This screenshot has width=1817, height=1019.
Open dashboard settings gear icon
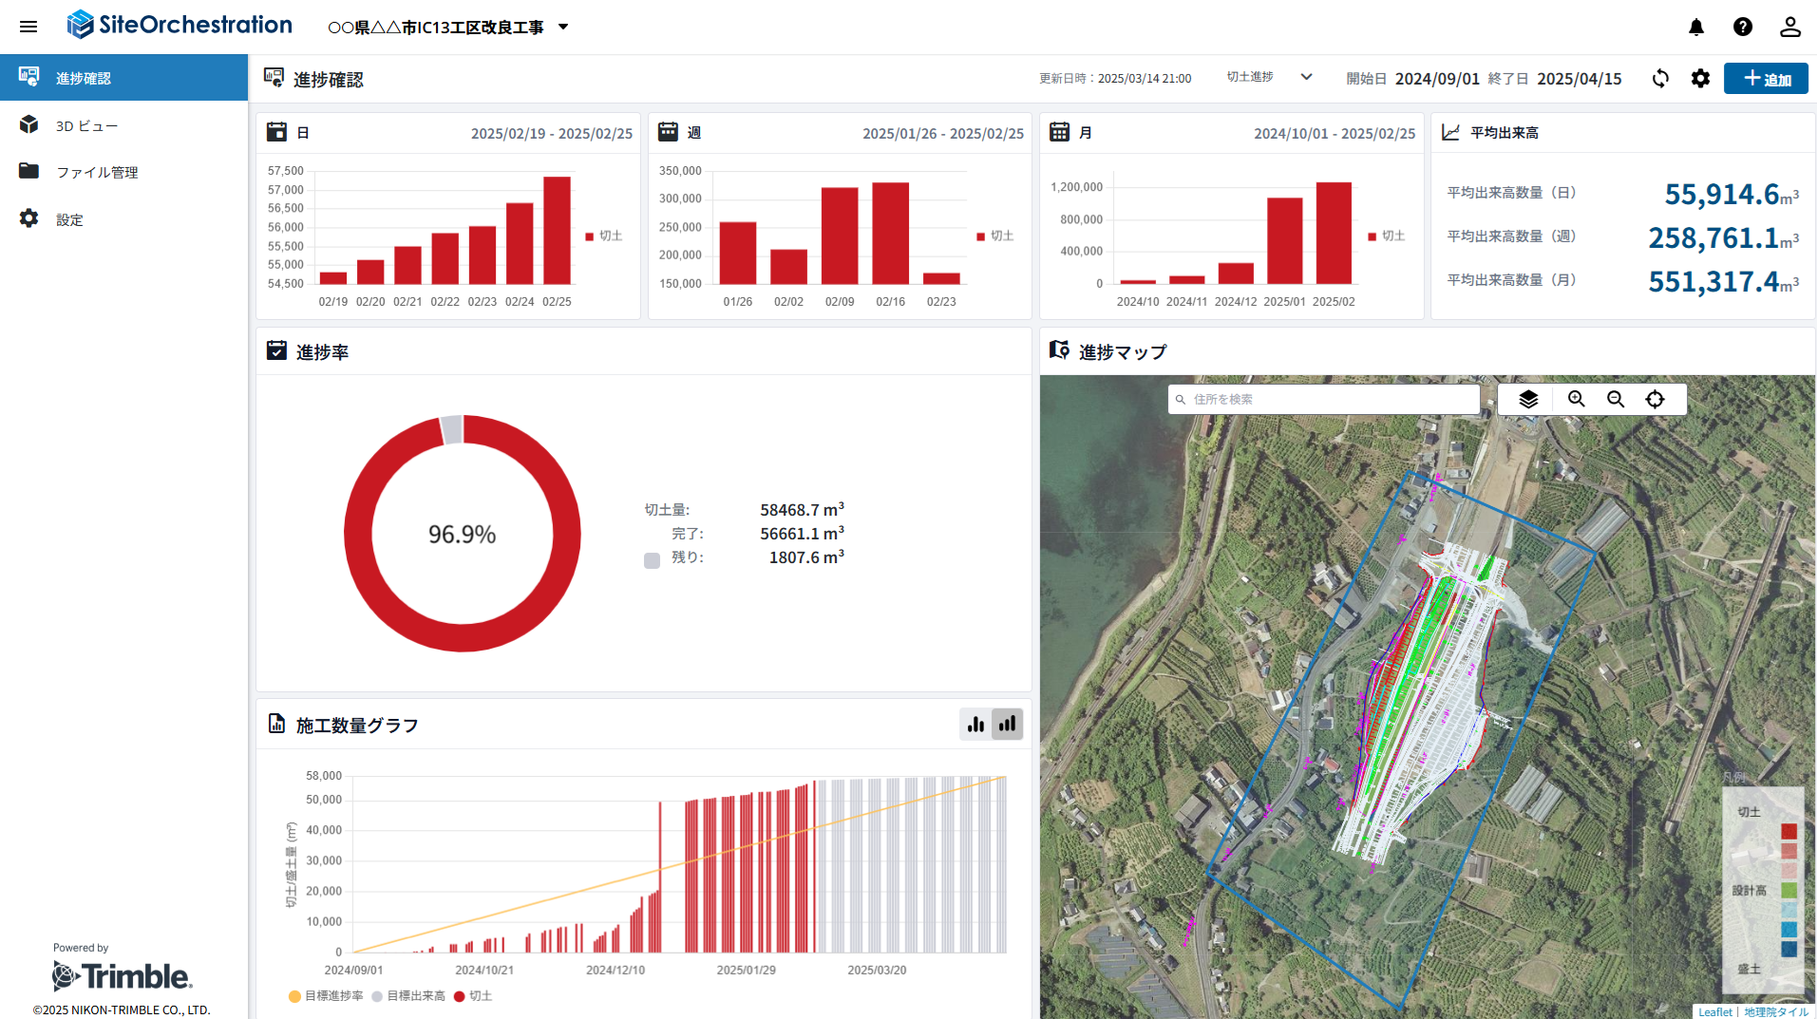1700,79
